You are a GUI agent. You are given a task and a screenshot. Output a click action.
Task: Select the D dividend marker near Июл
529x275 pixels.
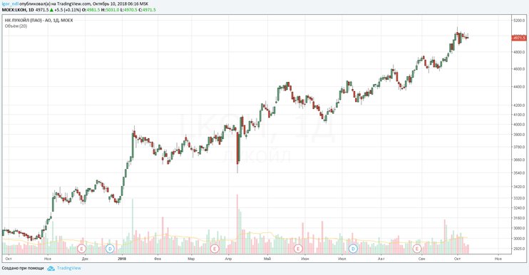(353, 249)
